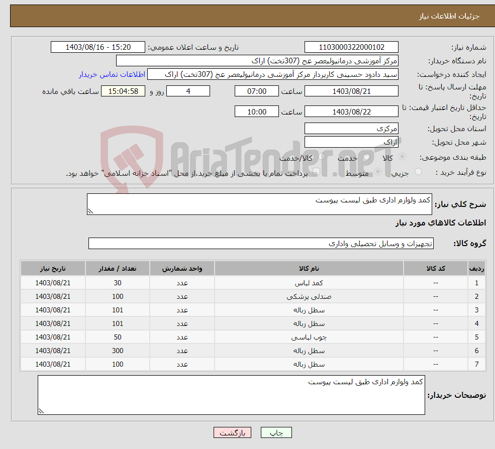Select the متوسط purchase type radio

click(x=378, y=172)
